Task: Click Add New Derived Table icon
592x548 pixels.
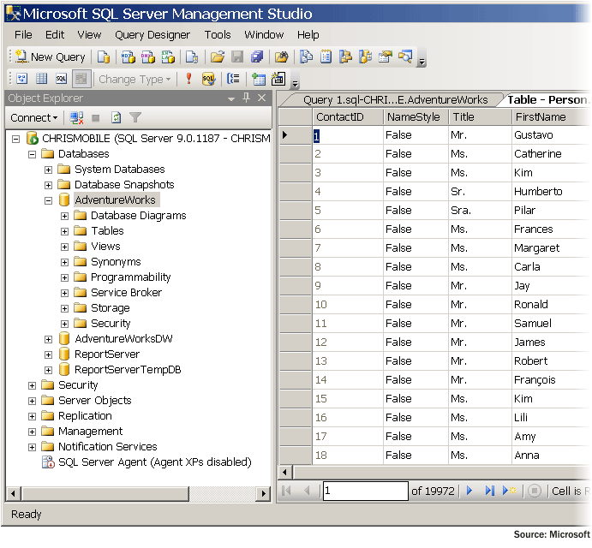Action: (278, 79)
